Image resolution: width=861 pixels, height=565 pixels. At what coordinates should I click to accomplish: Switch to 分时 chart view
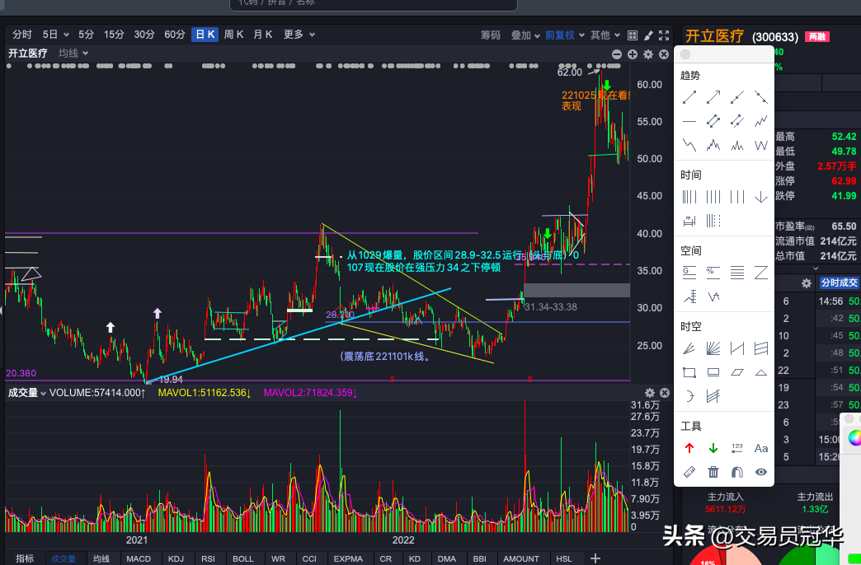pos(22,35)
